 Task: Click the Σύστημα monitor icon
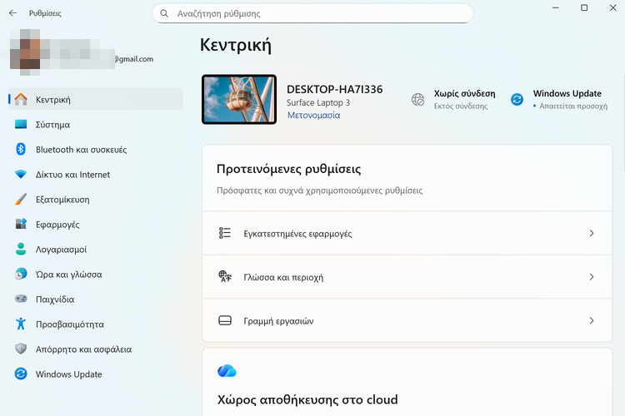pos(21,125)
